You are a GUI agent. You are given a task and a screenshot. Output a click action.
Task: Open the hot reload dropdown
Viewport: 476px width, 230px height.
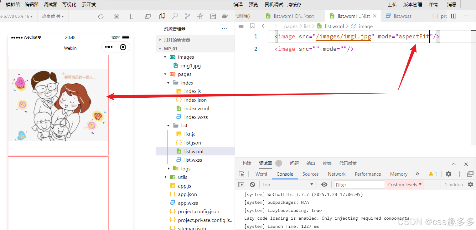coord(53,16)
